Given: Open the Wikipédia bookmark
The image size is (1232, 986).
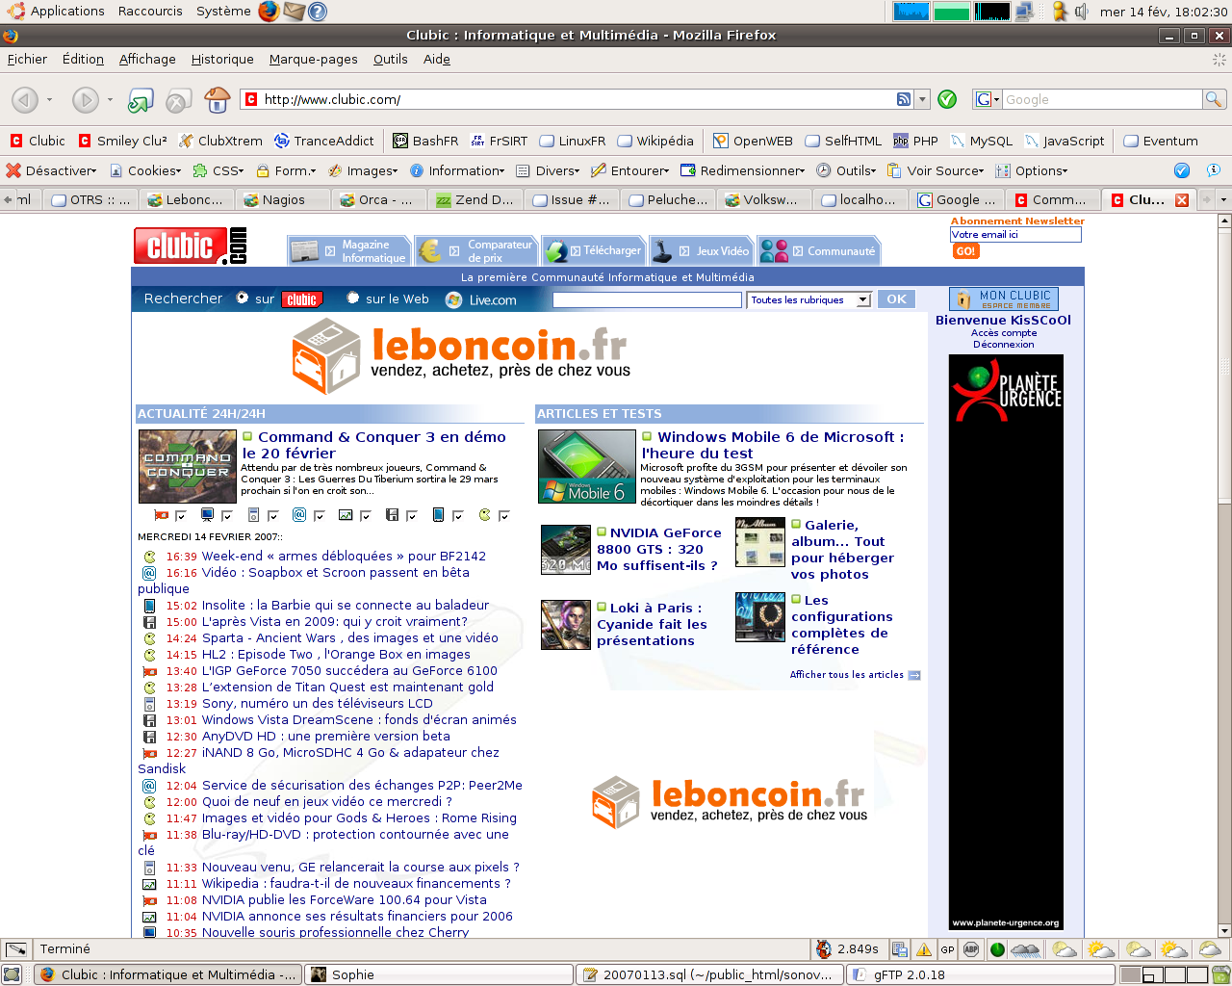Looking at the screenshot, I should tap(655, 141).
